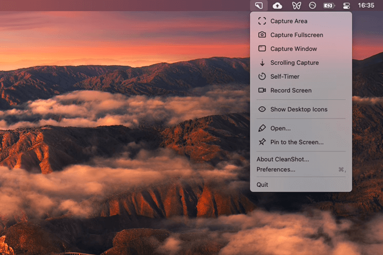Image resolution: width=383 pixels, height=255 pixels.
Task: Click the ⌘, shortcut hint beside Preferences
Action: (x=342, y=169)
